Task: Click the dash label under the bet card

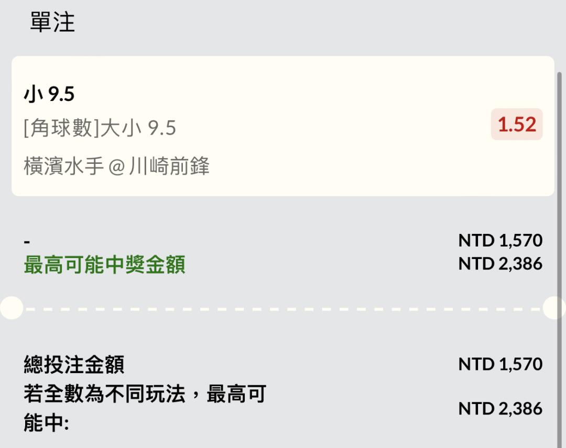Action: [x=27, y=241]
